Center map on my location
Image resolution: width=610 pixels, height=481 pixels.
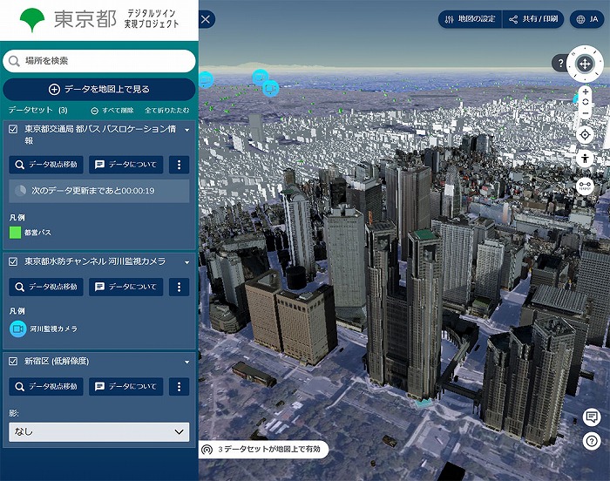pyautogui.click(x=585, y=135)
